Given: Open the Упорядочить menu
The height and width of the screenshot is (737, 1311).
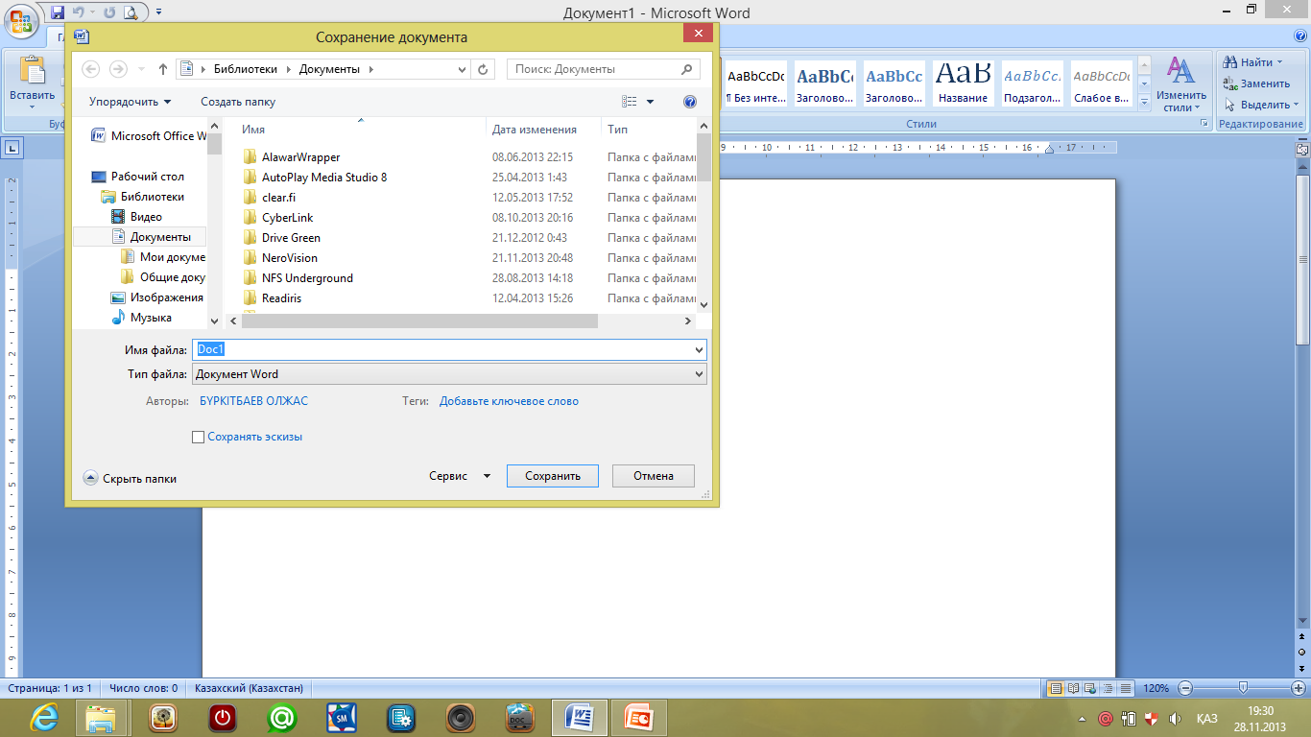Looking at the screenshot, I should (131, 102).
